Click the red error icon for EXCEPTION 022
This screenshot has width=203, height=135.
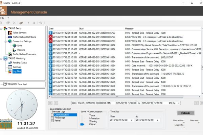click(50, 41)
